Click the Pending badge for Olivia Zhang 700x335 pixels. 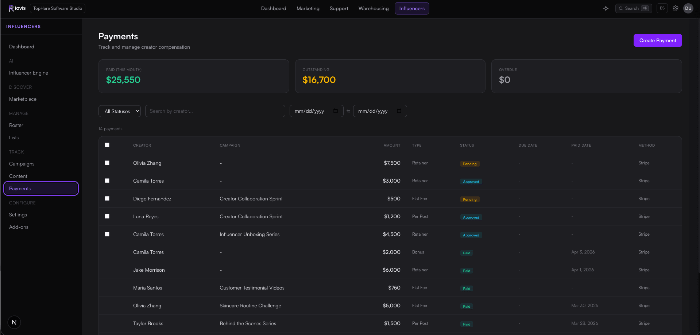(x=470, y=164)
